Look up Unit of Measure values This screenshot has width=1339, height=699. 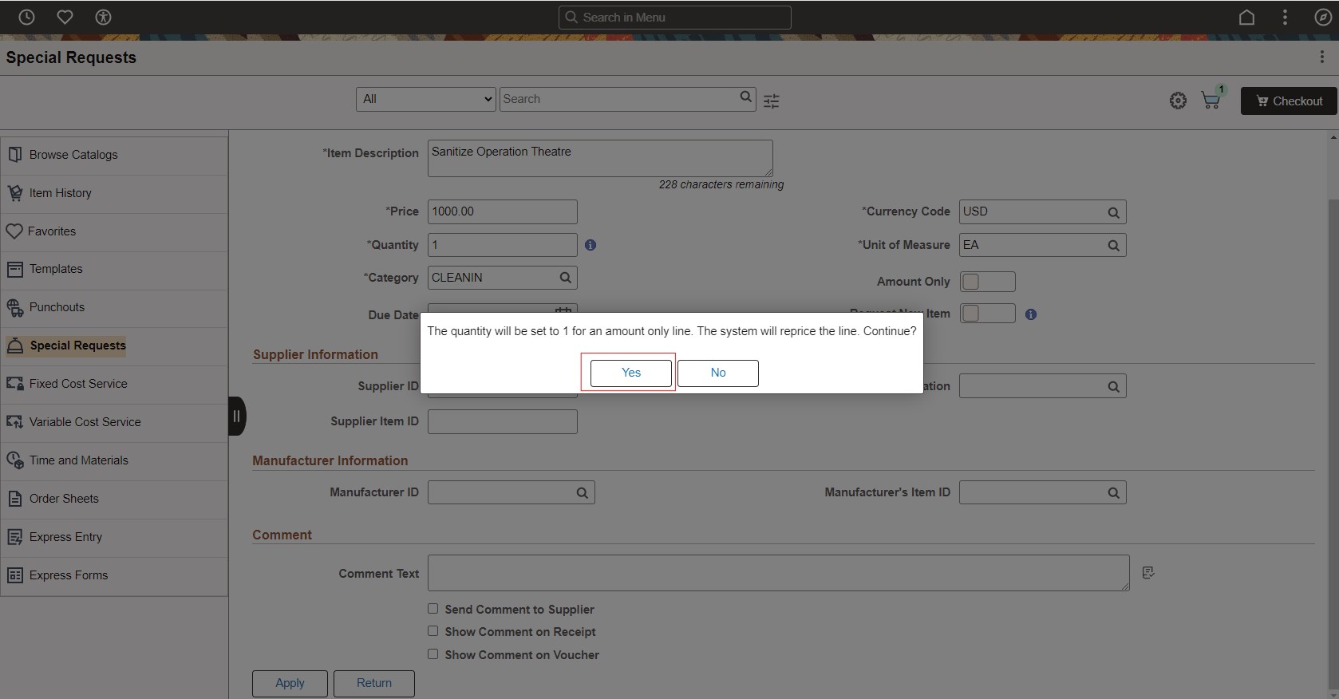click(x=1113, y=246)
